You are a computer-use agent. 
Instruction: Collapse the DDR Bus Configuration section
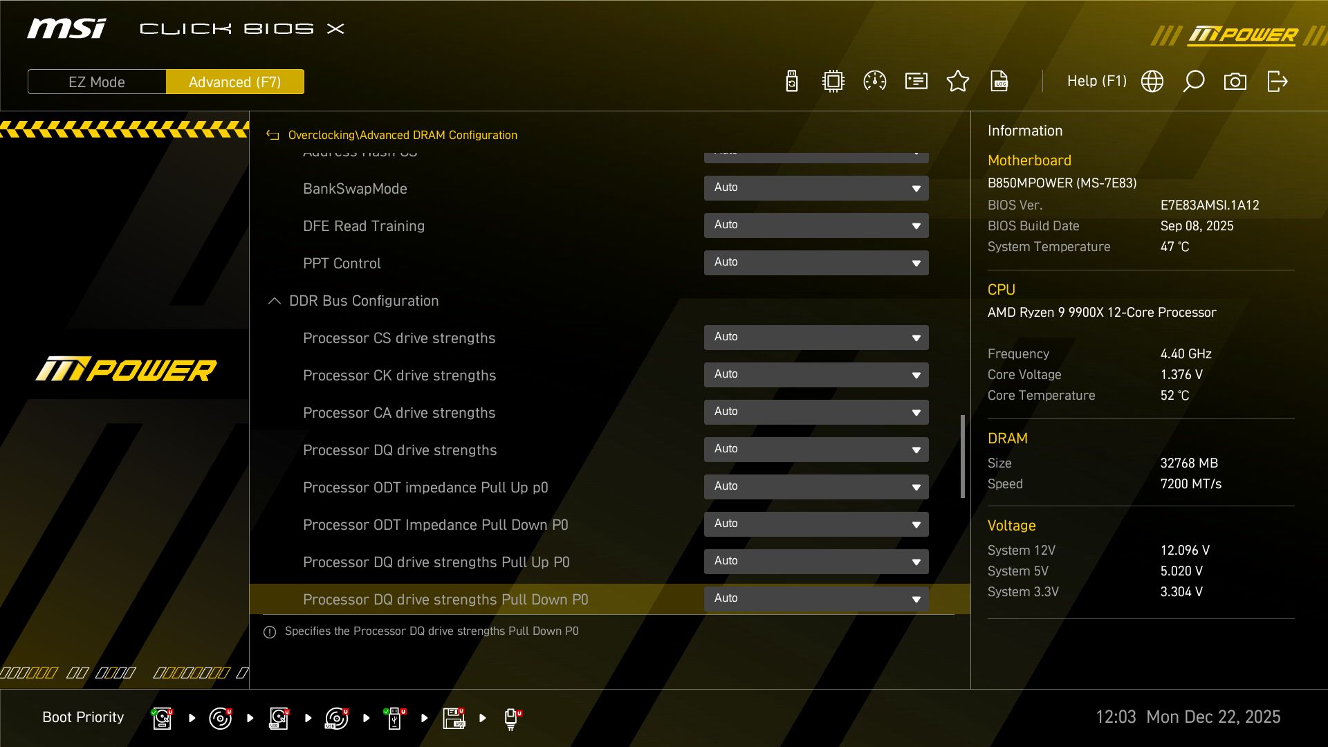(x=275, y=301)
